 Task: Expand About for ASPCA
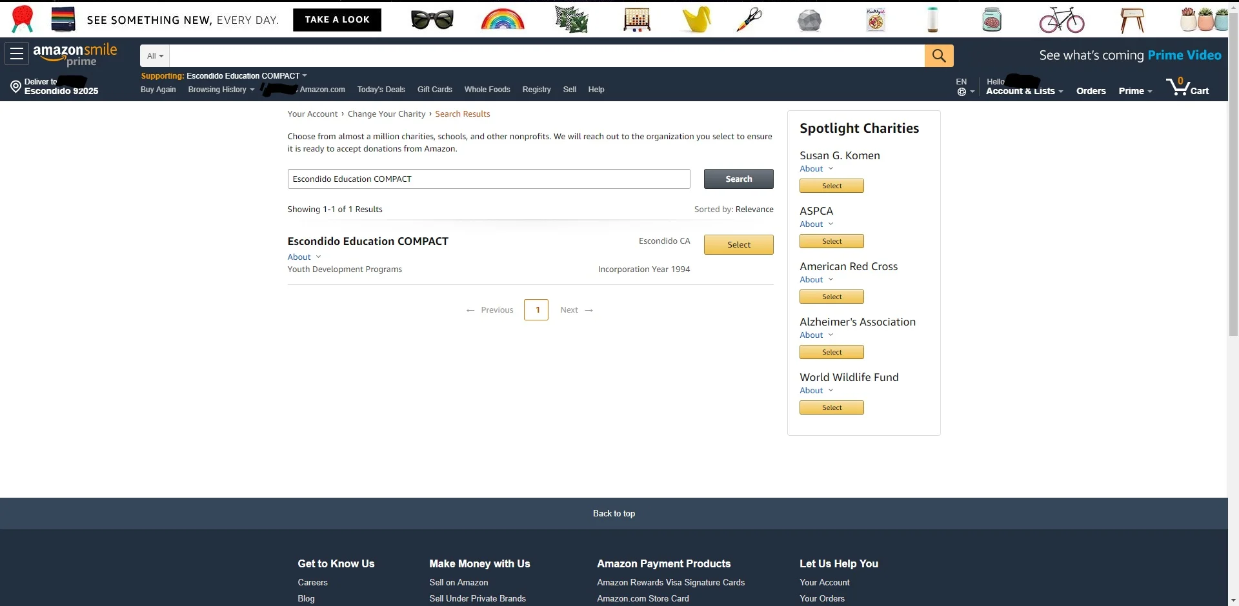click(x=816, y=224)
